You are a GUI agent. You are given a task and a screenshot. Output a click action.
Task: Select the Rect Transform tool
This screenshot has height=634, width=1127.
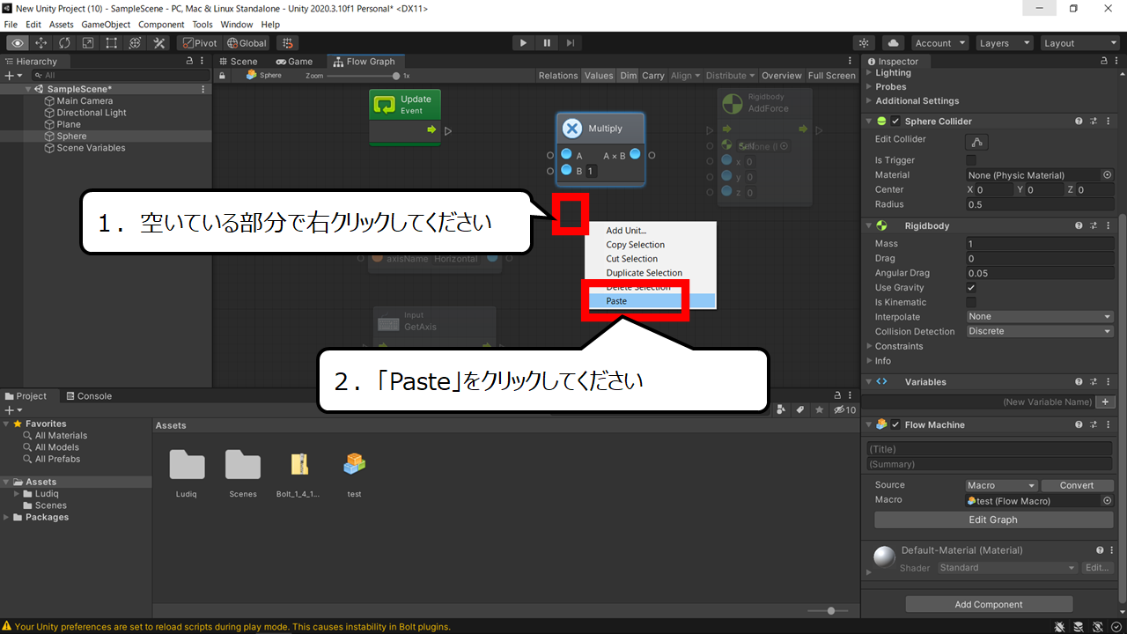pyautogui.click(x=112, y=43)
